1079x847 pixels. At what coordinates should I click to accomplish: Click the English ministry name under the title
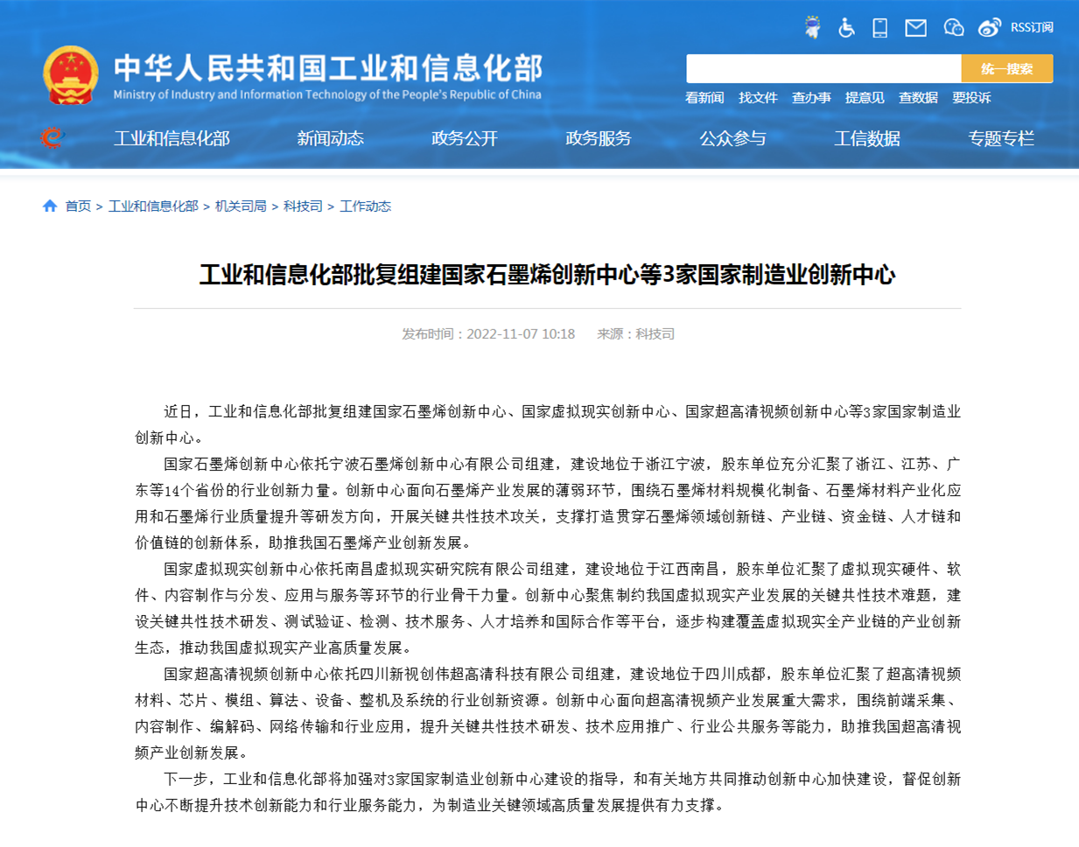(327, 94)
